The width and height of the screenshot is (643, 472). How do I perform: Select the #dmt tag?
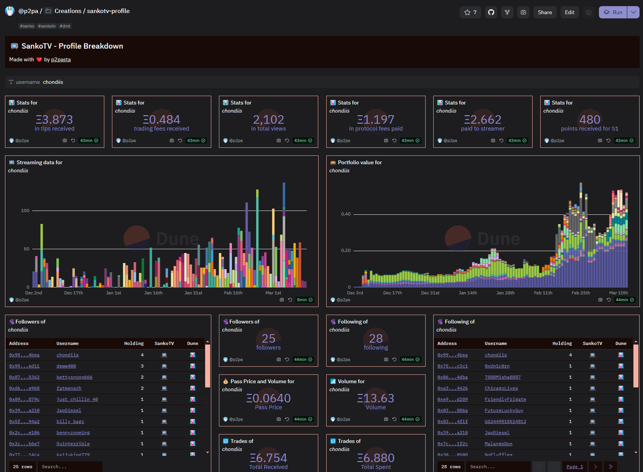pyautogui.click(x=65, y=26)
